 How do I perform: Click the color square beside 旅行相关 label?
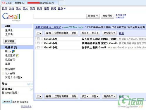point(3,69)
